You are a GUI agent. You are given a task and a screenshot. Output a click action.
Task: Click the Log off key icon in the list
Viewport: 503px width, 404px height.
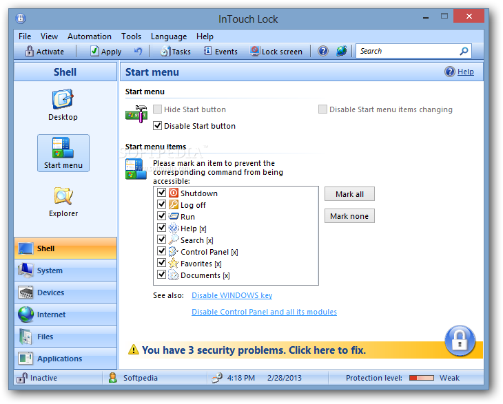pyautogui.click(x=174, y=204)
